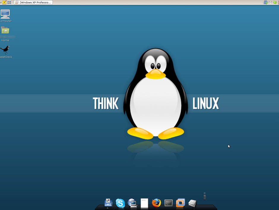Click the blue desktop switcher icon in dock
Viewport: 279px width, 210px height.
point(108,203)
